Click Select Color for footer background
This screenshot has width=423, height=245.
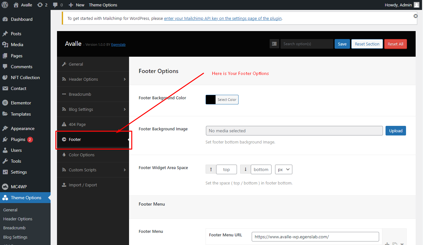pyautogui.click(x=227, y=100)
